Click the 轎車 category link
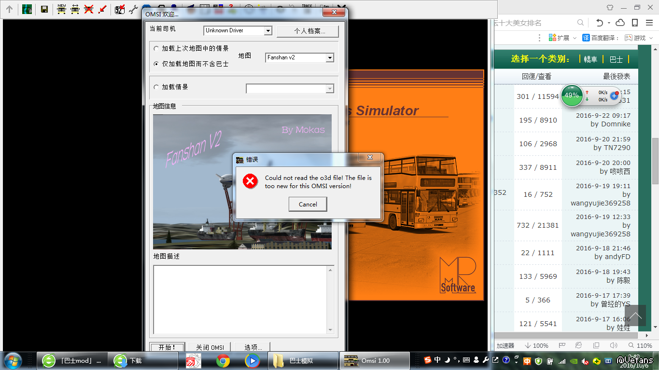Screen dimensions: 659x370 [590, 59]
